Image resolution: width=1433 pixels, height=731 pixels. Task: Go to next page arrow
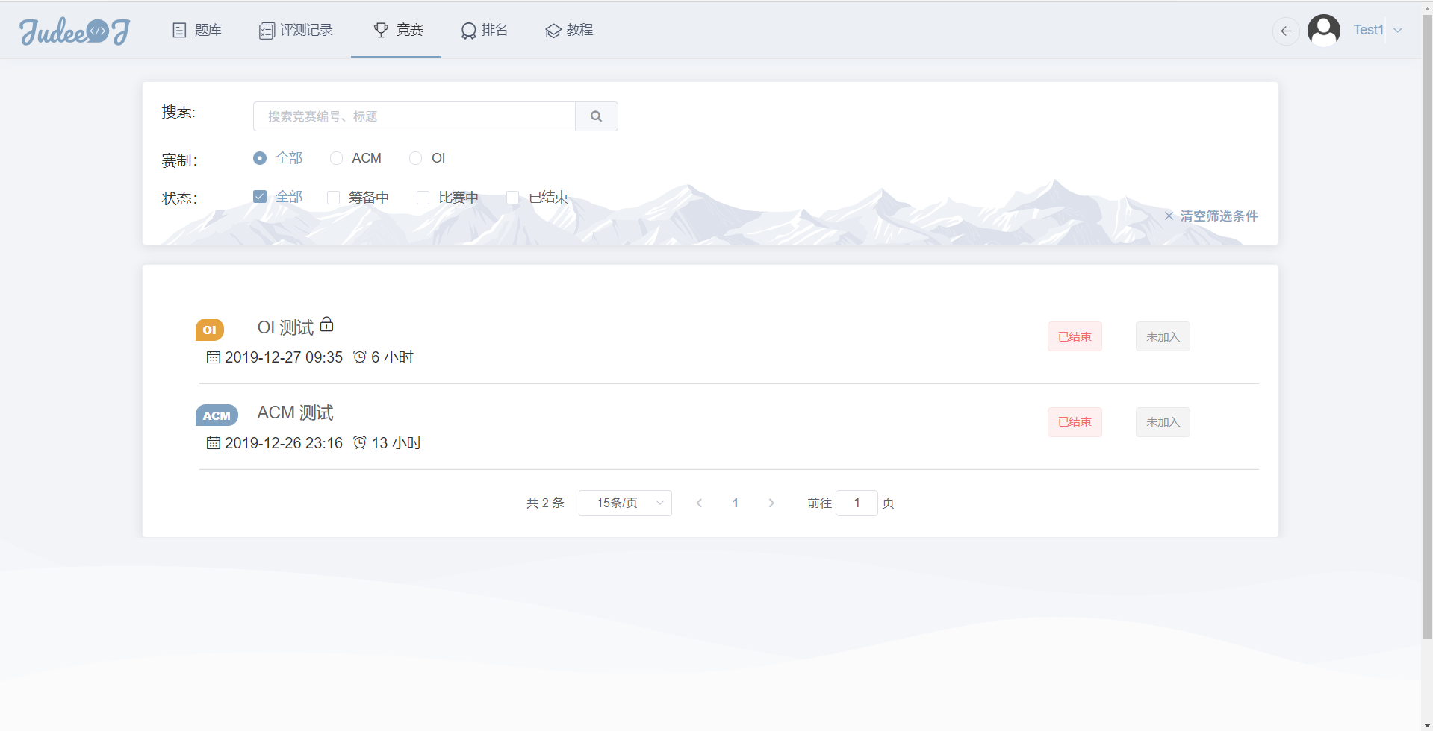click(x=771, y=503)
